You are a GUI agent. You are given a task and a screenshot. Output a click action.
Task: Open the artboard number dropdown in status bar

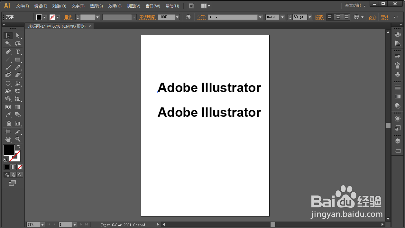pyautogui.click(x=75, y=224)
